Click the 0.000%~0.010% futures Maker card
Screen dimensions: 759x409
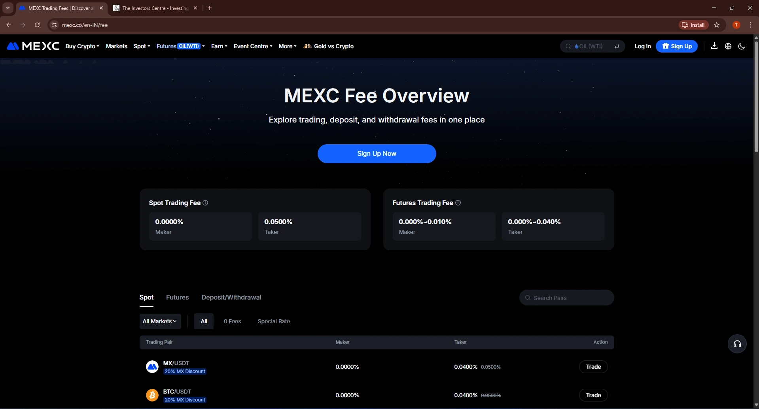point(444,226)
